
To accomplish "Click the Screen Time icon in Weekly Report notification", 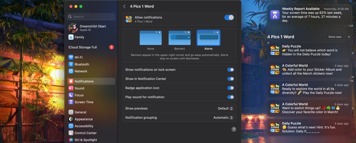I will click(275, 14).
